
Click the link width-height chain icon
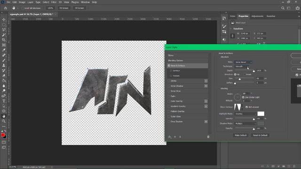click(x=232, y=36)
